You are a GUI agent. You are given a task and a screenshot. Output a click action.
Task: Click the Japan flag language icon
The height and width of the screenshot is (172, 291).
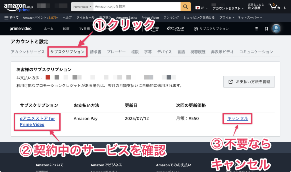tap(198, 8)
